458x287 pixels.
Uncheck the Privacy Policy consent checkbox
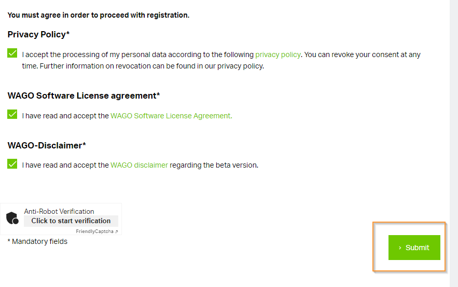(x=12, y=53)
